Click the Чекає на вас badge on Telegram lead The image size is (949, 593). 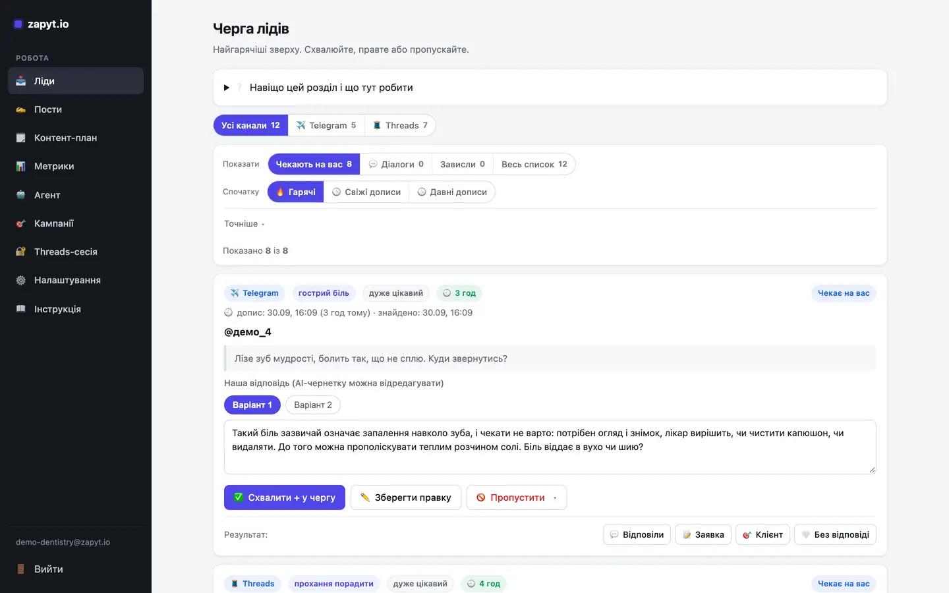[844, 293]
